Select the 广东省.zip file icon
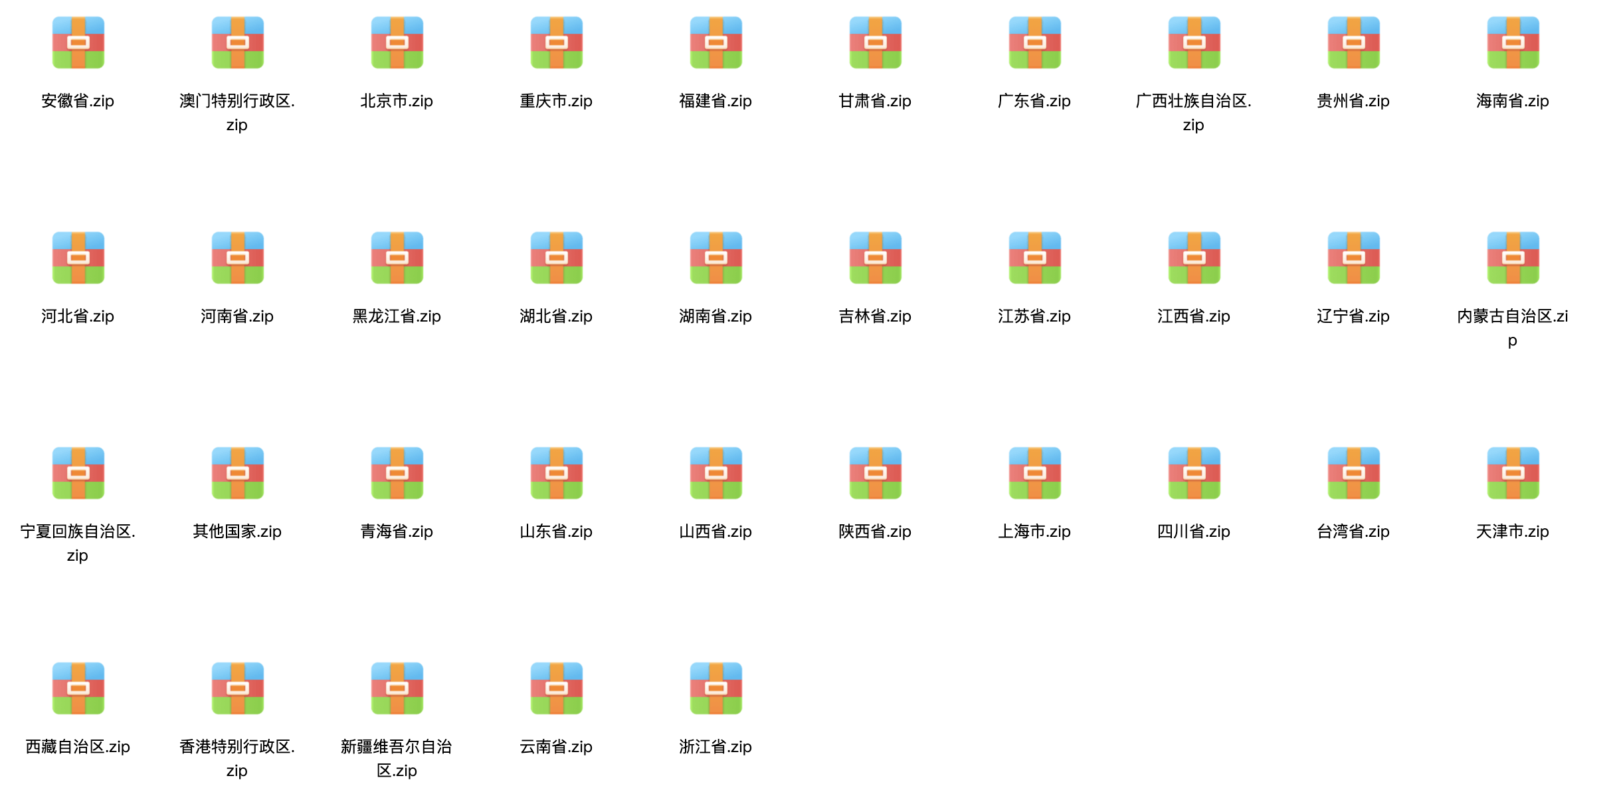This screenshot has width=1613, height=788. (x=1034, y=43)
